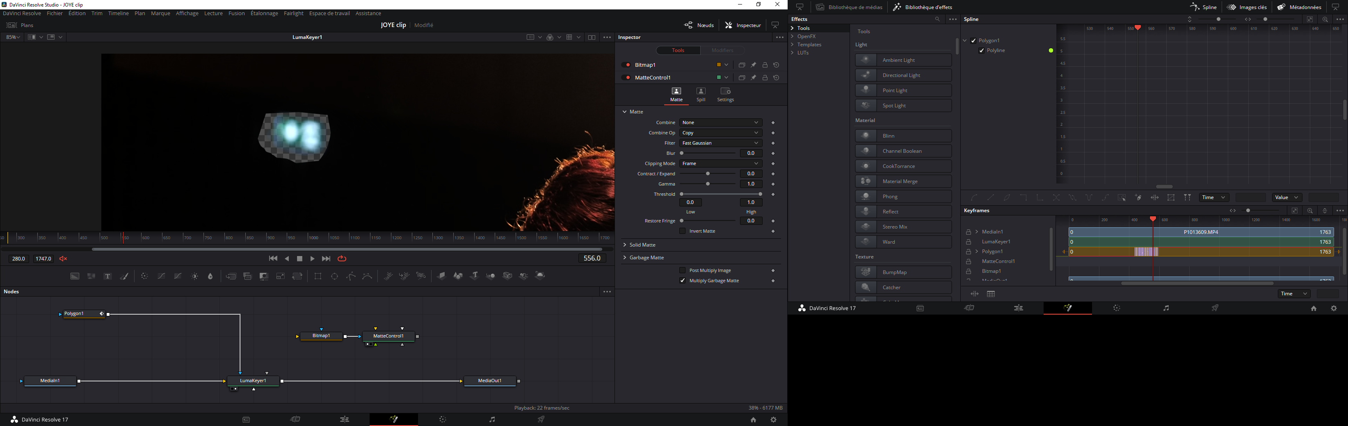Open the Fusion menu in the menu bar
The image size is (1348, 426).
coord(237,14)
